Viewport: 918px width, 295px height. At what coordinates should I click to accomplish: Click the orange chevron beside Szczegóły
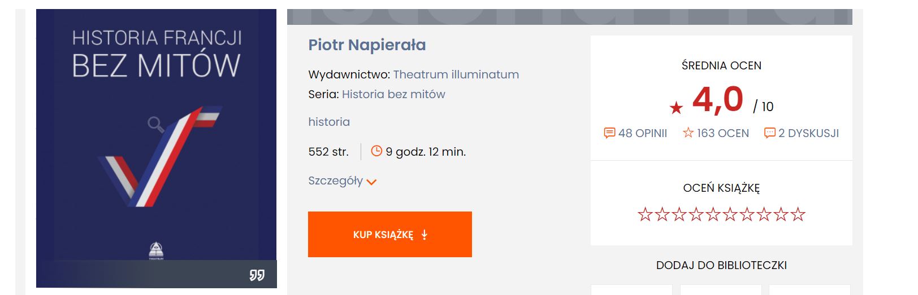pos(371,182)
